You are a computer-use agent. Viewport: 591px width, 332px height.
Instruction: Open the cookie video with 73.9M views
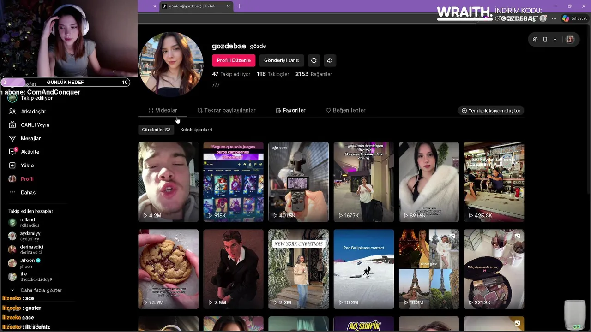point(168,269)
